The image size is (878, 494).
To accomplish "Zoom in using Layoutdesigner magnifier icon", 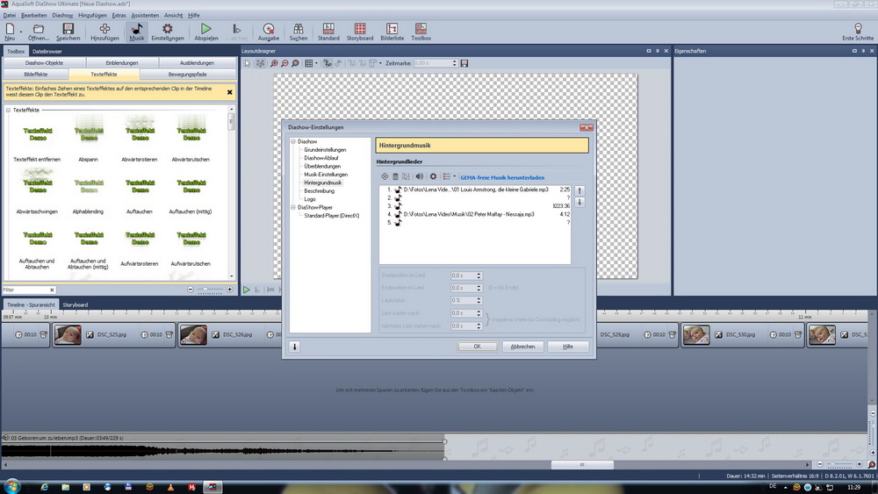I will tap(274, 63).
